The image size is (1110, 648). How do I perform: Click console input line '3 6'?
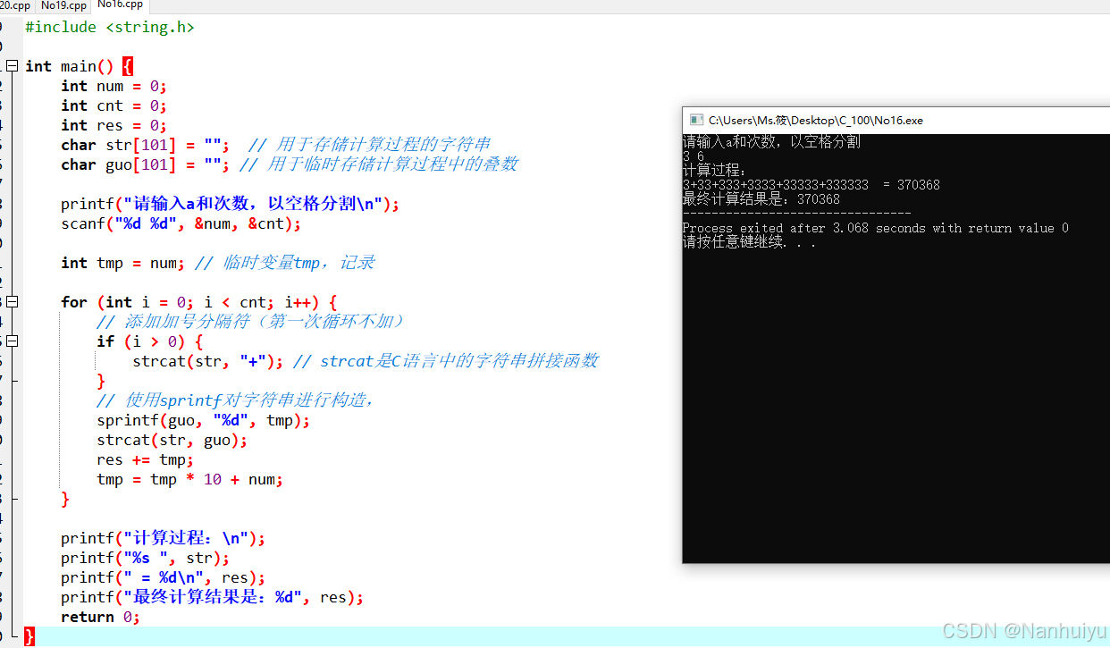tap(694, 156)
